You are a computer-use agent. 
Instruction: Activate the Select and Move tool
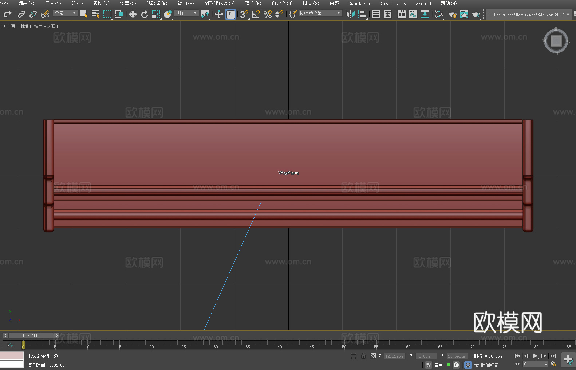[x=133, y=14]
